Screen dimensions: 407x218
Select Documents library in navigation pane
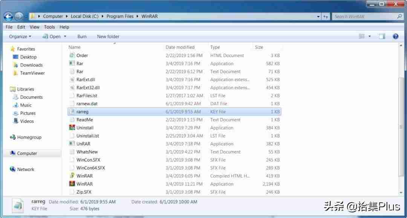pos(31,97)
